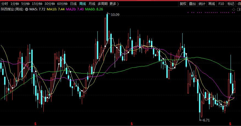Image resolution: width=241 pixels, height=126 pixels.
Task: Click the 标记 mark button
Action: 231,4
